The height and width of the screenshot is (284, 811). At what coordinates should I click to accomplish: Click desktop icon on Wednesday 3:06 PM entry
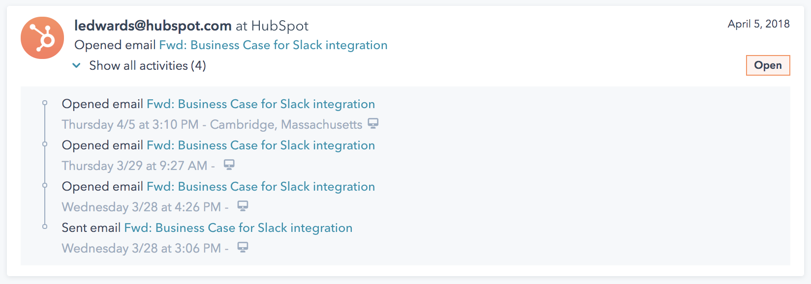pos(243,247)
